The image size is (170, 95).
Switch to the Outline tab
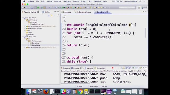tap(46, 12)
